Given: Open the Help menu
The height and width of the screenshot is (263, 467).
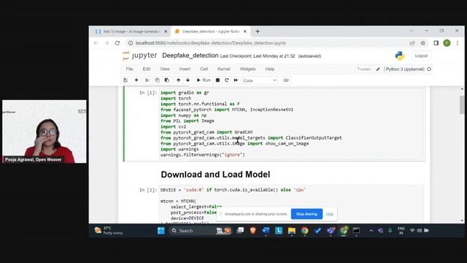Looking at the screenshot, I should [270, 69].
